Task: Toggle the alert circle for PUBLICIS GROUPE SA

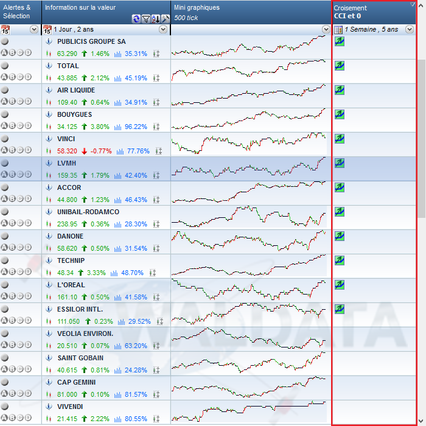Action: click(x=5, y=41)
